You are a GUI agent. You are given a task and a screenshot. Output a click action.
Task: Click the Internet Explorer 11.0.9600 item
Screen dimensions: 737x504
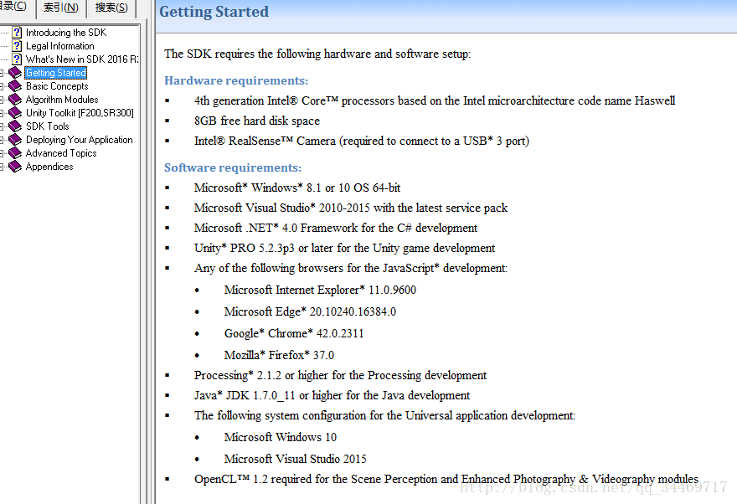click(x=320, y=290)
